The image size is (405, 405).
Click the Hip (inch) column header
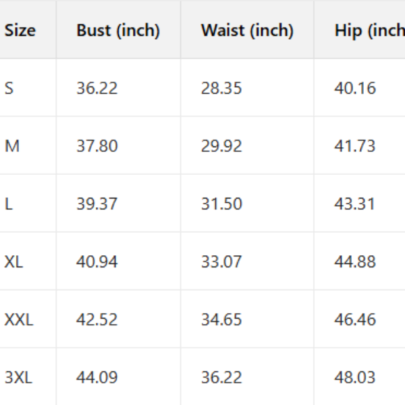[369, 30]
